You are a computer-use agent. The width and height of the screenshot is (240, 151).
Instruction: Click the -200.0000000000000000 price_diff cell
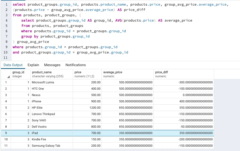point(184,139)
